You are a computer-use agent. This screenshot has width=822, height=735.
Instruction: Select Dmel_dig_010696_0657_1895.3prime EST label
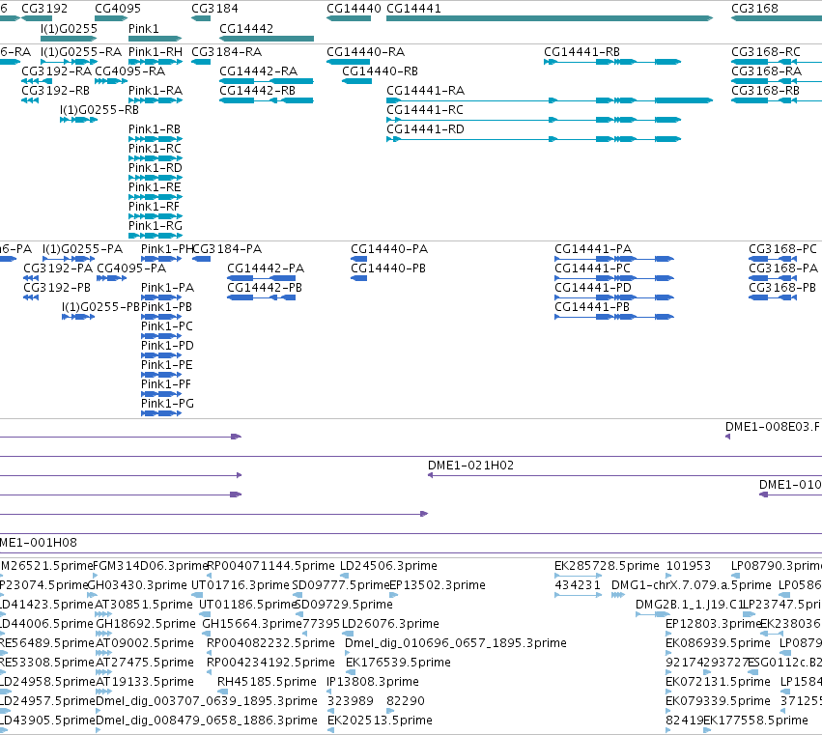pyautogui.click(x=456, y=643)
